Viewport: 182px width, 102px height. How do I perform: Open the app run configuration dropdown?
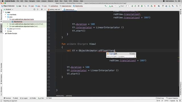tap(112, 6)
